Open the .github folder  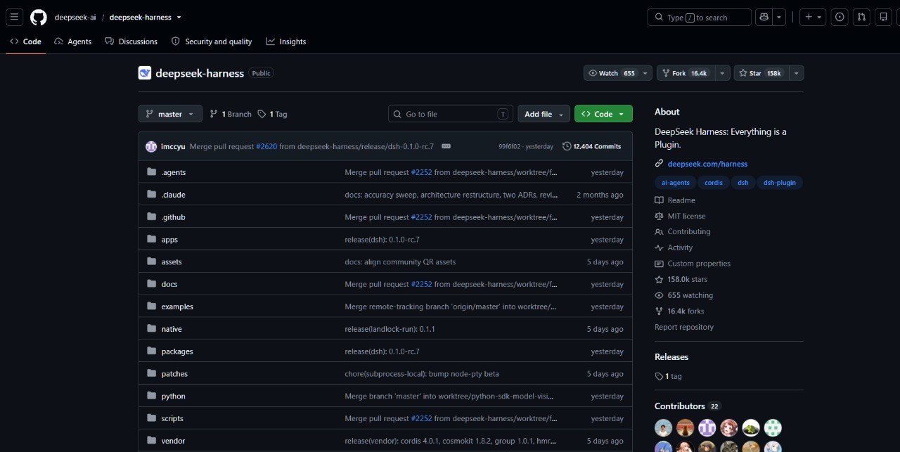click(174, 217)
